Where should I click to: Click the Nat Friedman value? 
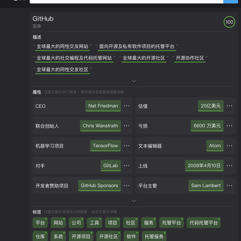coord(103,106)
